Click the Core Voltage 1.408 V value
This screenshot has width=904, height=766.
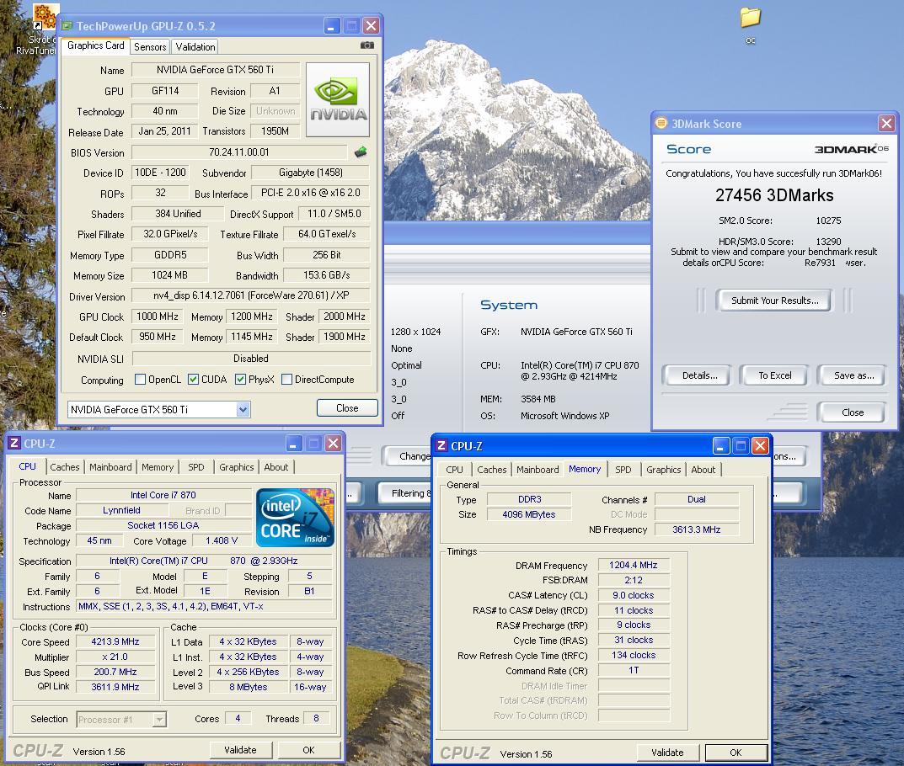click(222, 540)
